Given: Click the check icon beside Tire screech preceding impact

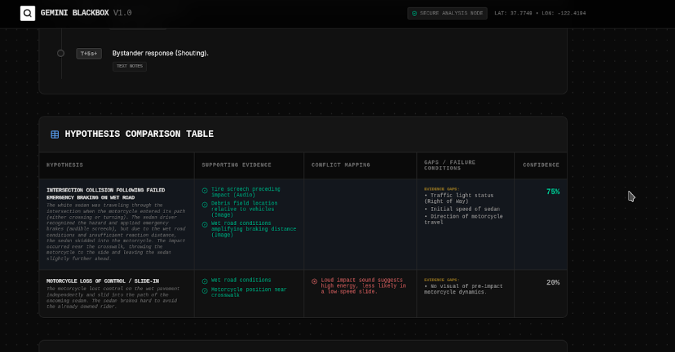Looking at the screenshot, I should (205, 190).
